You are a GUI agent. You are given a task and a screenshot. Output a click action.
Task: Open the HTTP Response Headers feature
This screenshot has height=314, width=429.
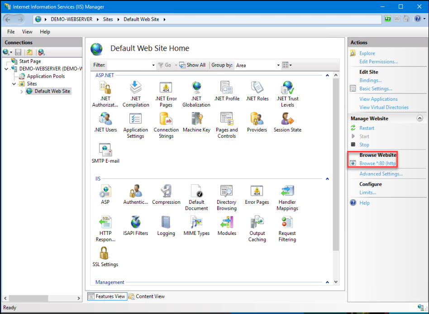105,229
